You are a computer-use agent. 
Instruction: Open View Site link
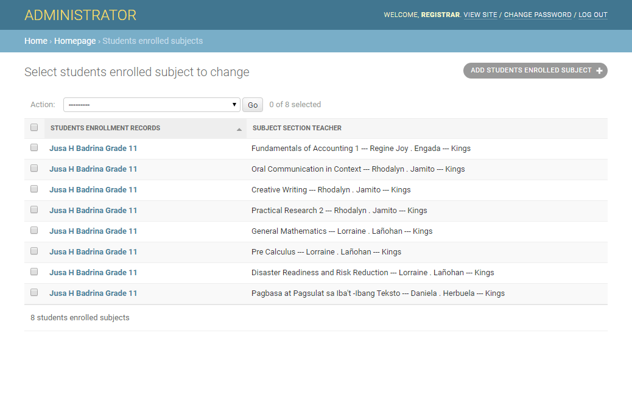point(480,15)
